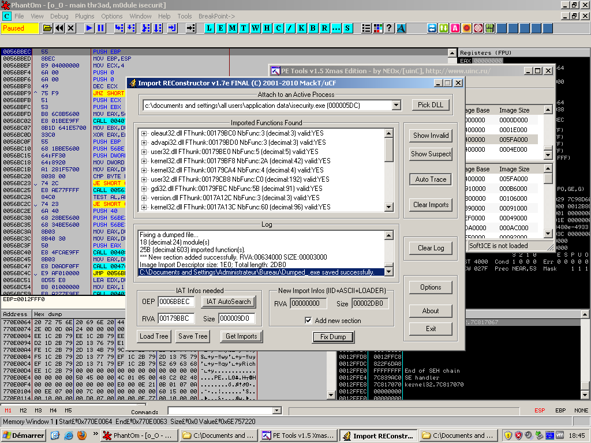This screenshot has height=443, width=591.
Task: Click the Fix Dump button
Action: click(x=333, y=337)
